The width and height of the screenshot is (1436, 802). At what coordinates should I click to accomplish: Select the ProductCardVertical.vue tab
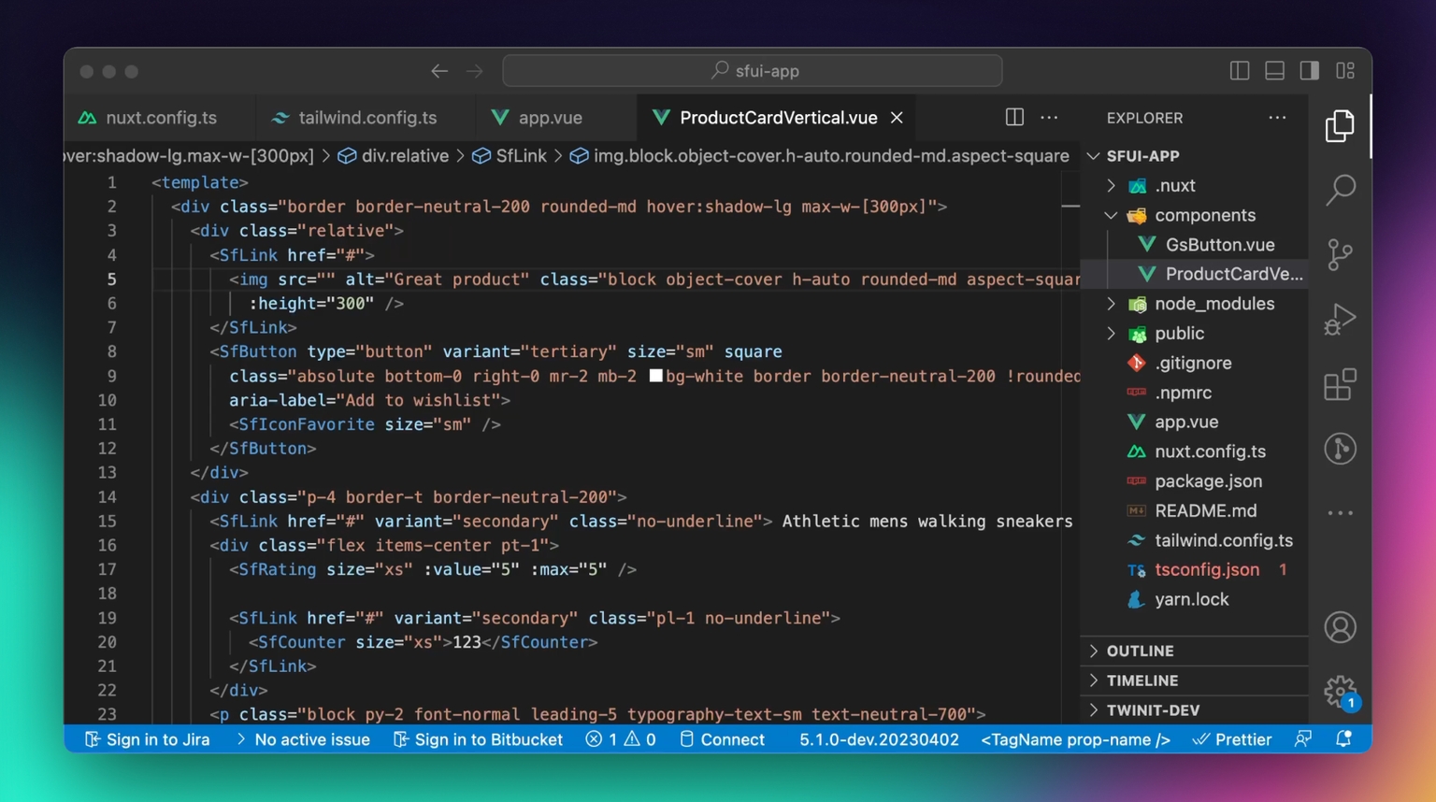[x=778, y=118]
